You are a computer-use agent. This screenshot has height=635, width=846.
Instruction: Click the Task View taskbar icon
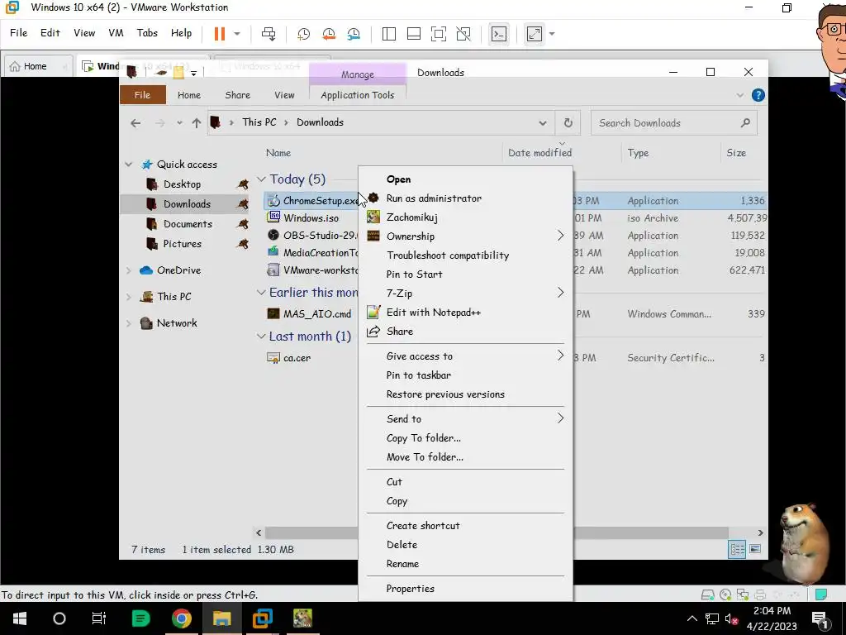(99, 618)
